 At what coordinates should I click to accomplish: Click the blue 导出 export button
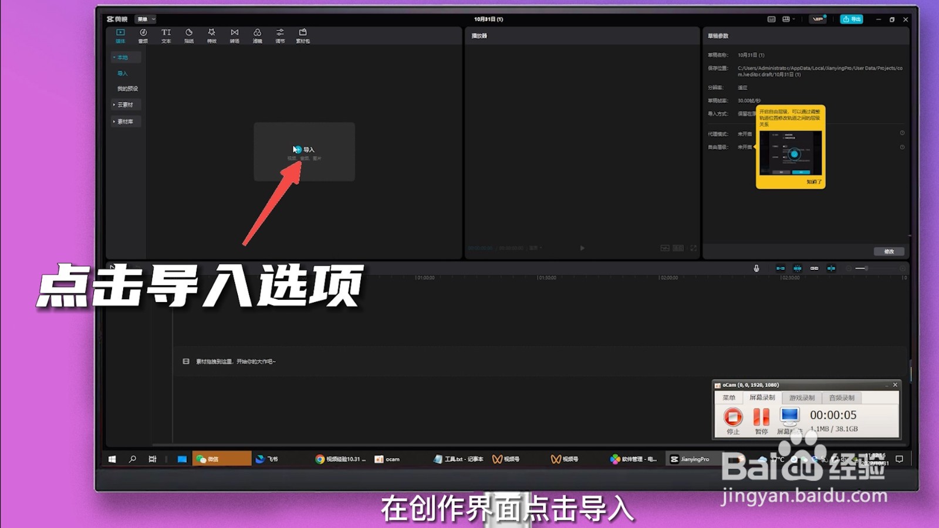click(851, 18)
